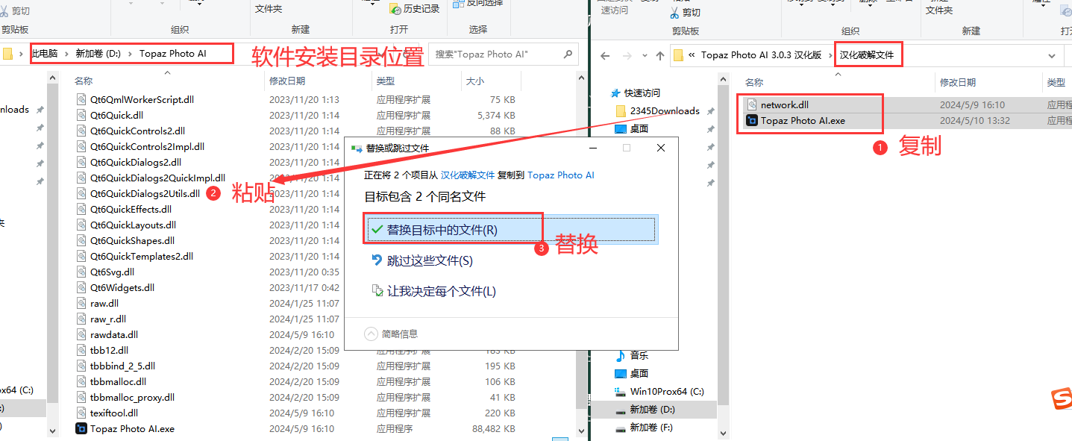The width and height of the screenshot is (1072, 441).
Task: Click folder icon in left address bar
Action: pyautogui.click(x=7, y=54)
